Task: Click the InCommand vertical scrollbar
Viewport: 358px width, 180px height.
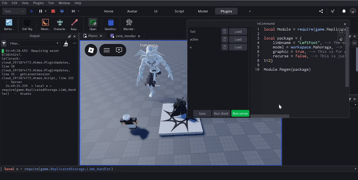Action: pyautogui.click(x=347, y=57)
